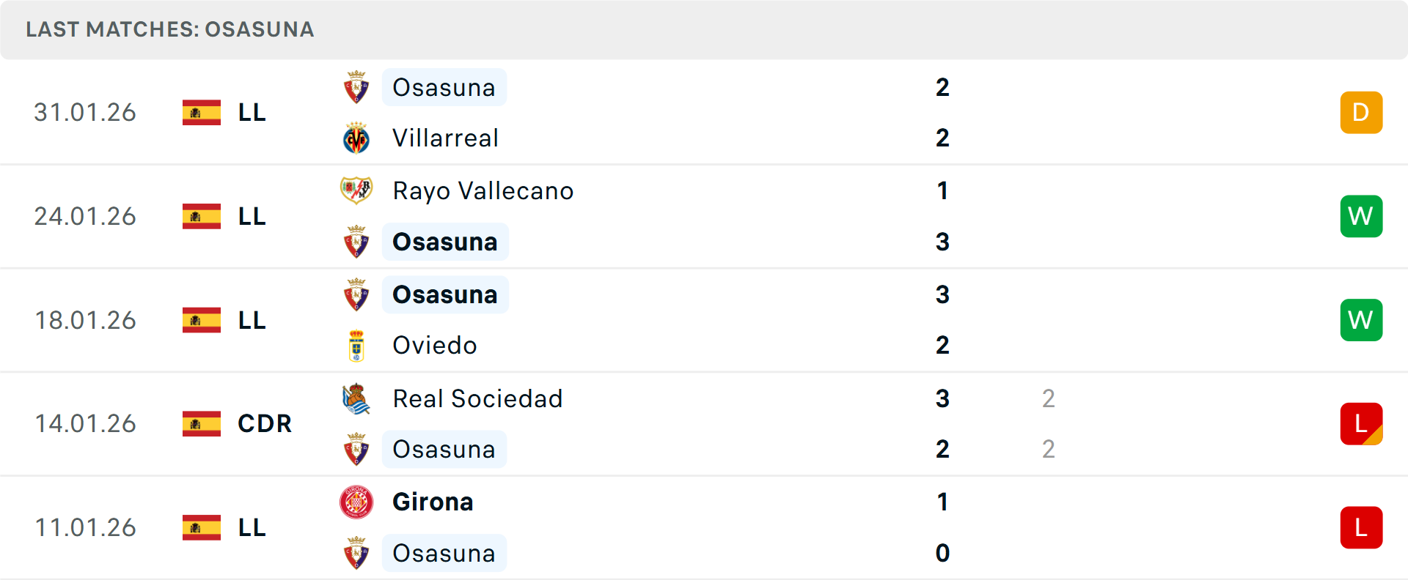Click the CDR competition label
The width and height of the screenshot is (1408, 580).
pyautogui.click(x=264, y=423)
